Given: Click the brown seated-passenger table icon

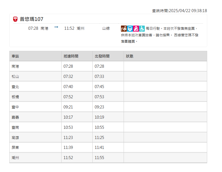Looking at the screenshot, I should (x=124, y=29).
